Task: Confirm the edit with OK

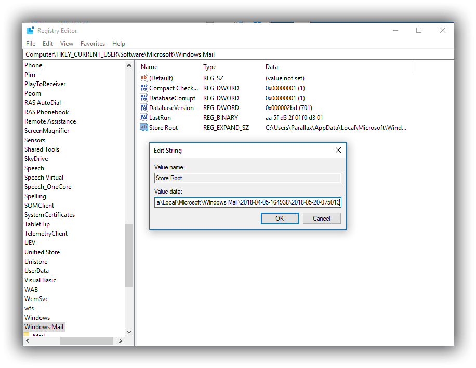Action: tap(280, 218)
